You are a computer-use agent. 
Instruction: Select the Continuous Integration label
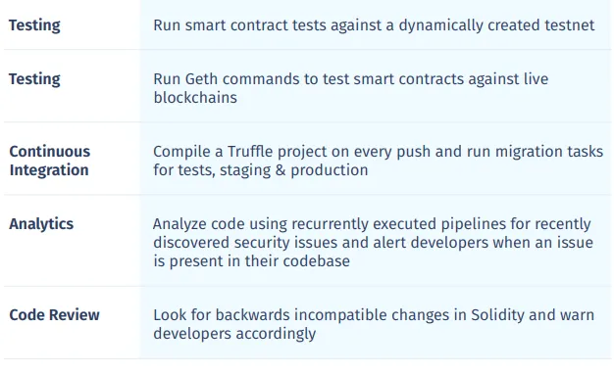[x=50, y=161]
